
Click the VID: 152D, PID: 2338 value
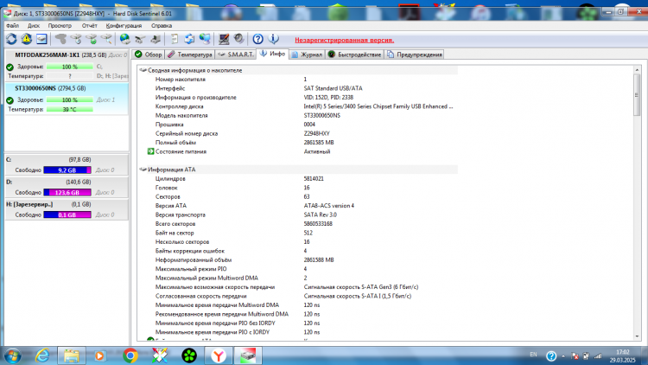[328, 98]
